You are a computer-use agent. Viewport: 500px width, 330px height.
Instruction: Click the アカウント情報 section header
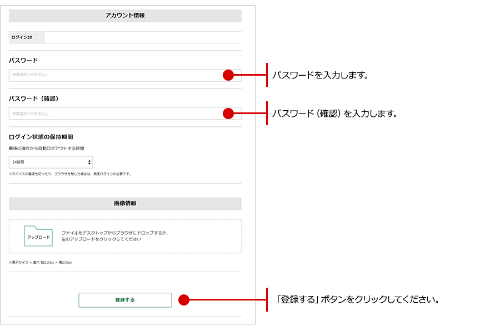(x=125, y=16)
